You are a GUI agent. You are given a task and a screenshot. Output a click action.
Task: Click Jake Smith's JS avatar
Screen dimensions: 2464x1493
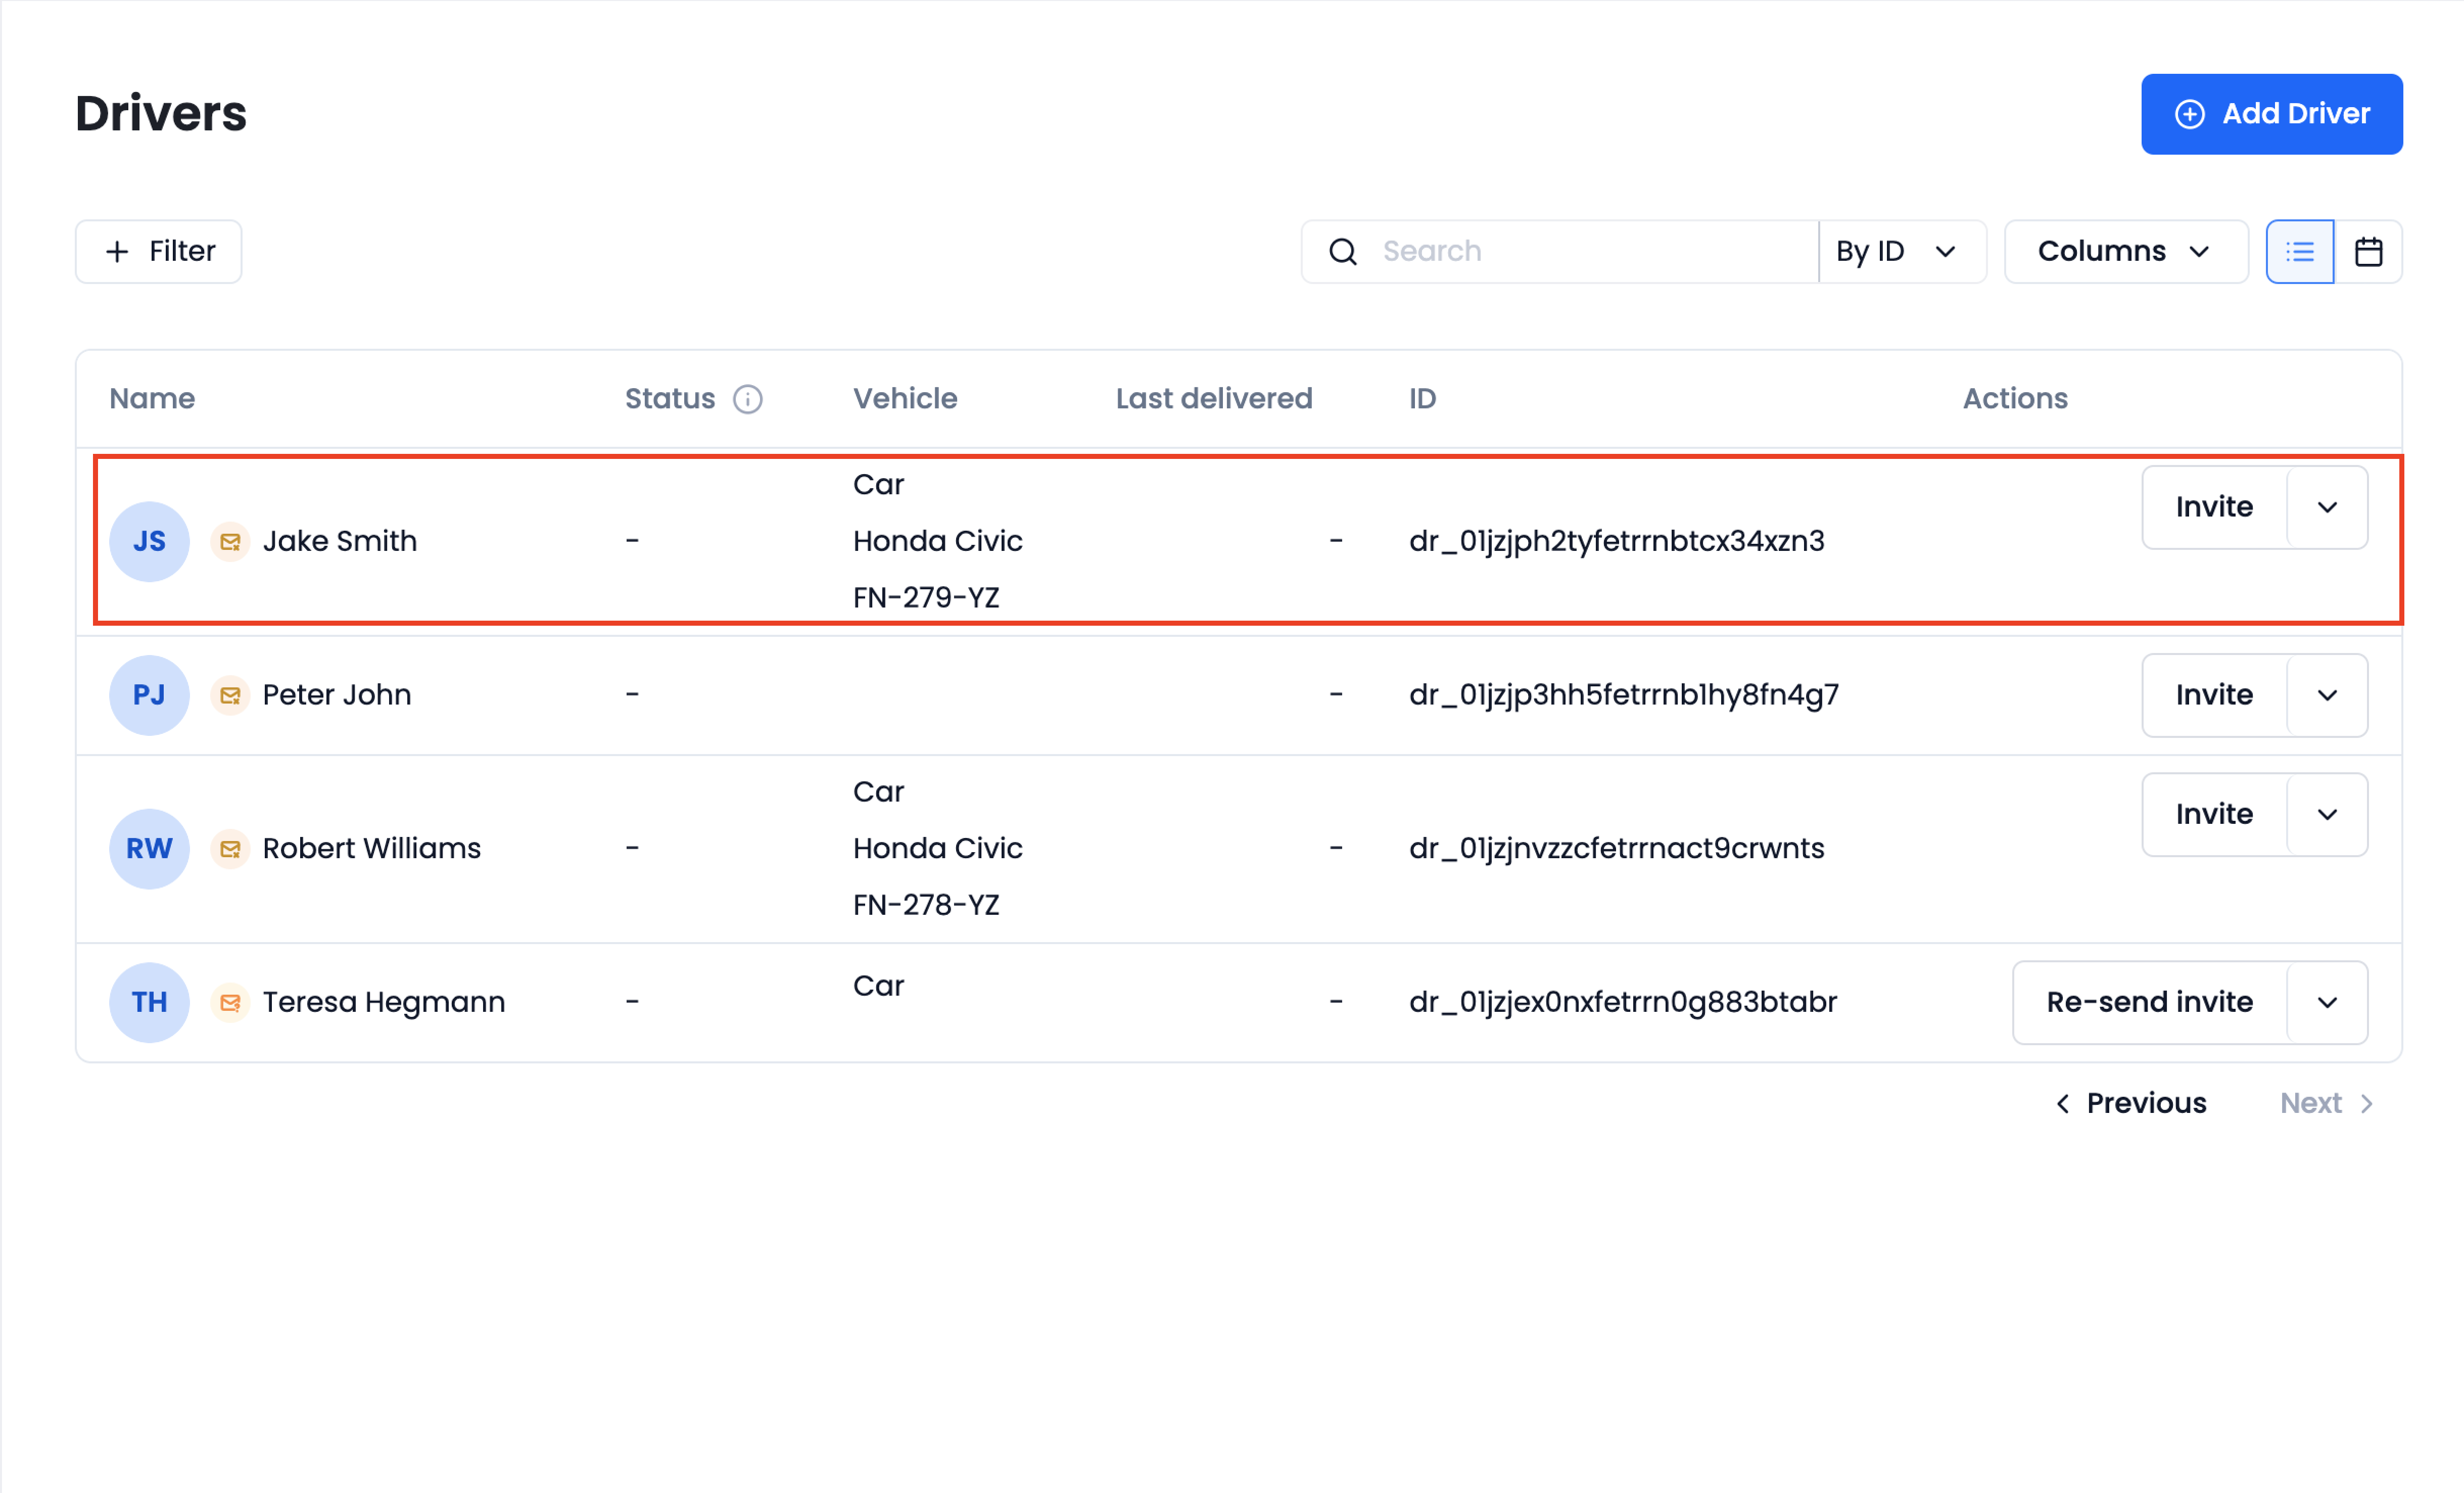click(x=149, y=541)
